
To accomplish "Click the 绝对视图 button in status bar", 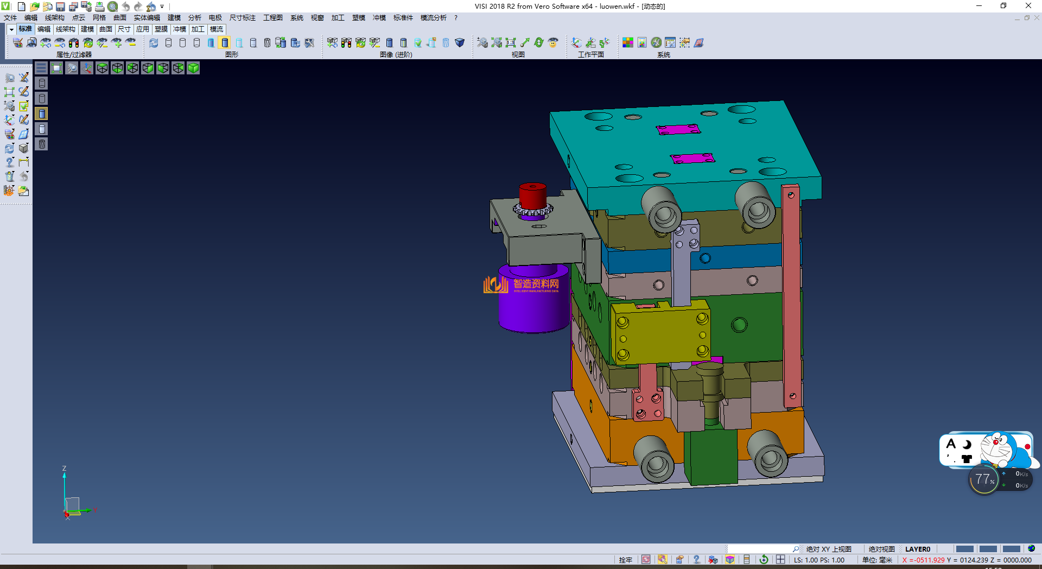I will click(881, 549).
